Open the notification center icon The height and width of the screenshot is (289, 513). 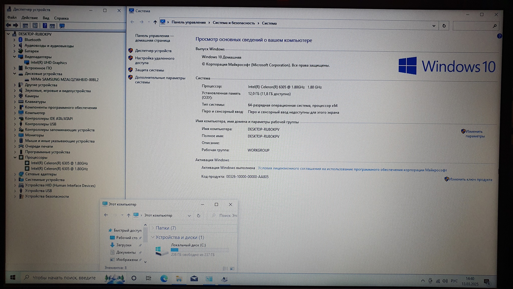pos(486,281)
